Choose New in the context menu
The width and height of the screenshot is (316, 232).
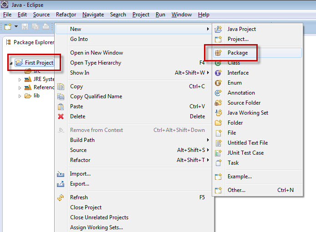pyautogui.click(x=133, y=29)
